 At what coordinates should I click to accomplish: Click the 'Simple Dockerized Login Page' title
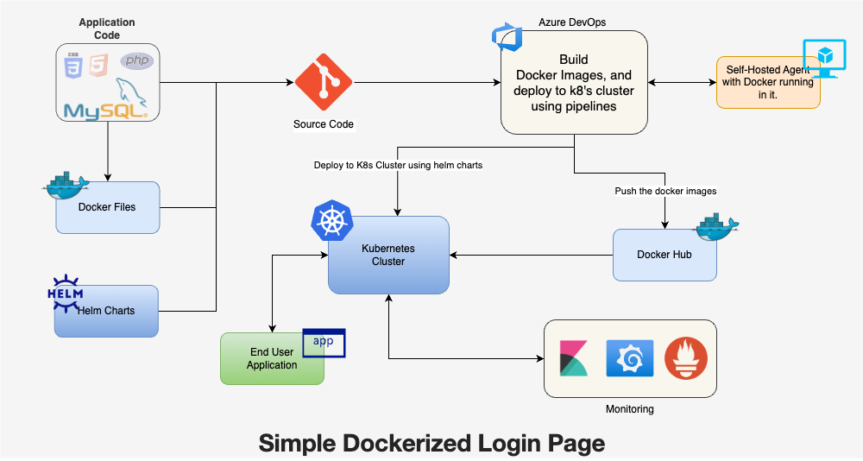click(432, 444)
